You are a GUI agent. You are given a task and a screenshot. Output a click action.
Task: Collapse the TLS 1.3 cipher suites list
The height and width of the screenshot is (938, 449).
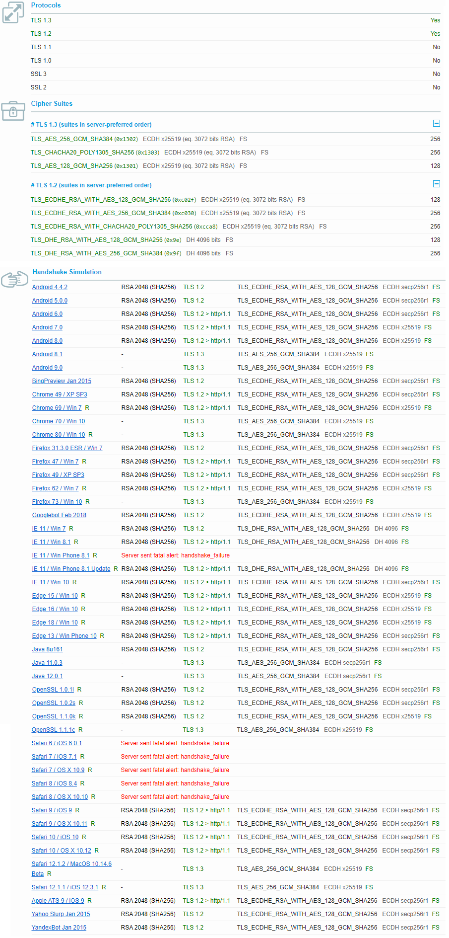coord(437,123)
